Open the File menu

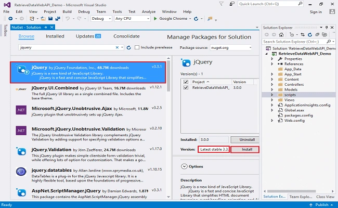pyautogui.click(x=6, y=11)
